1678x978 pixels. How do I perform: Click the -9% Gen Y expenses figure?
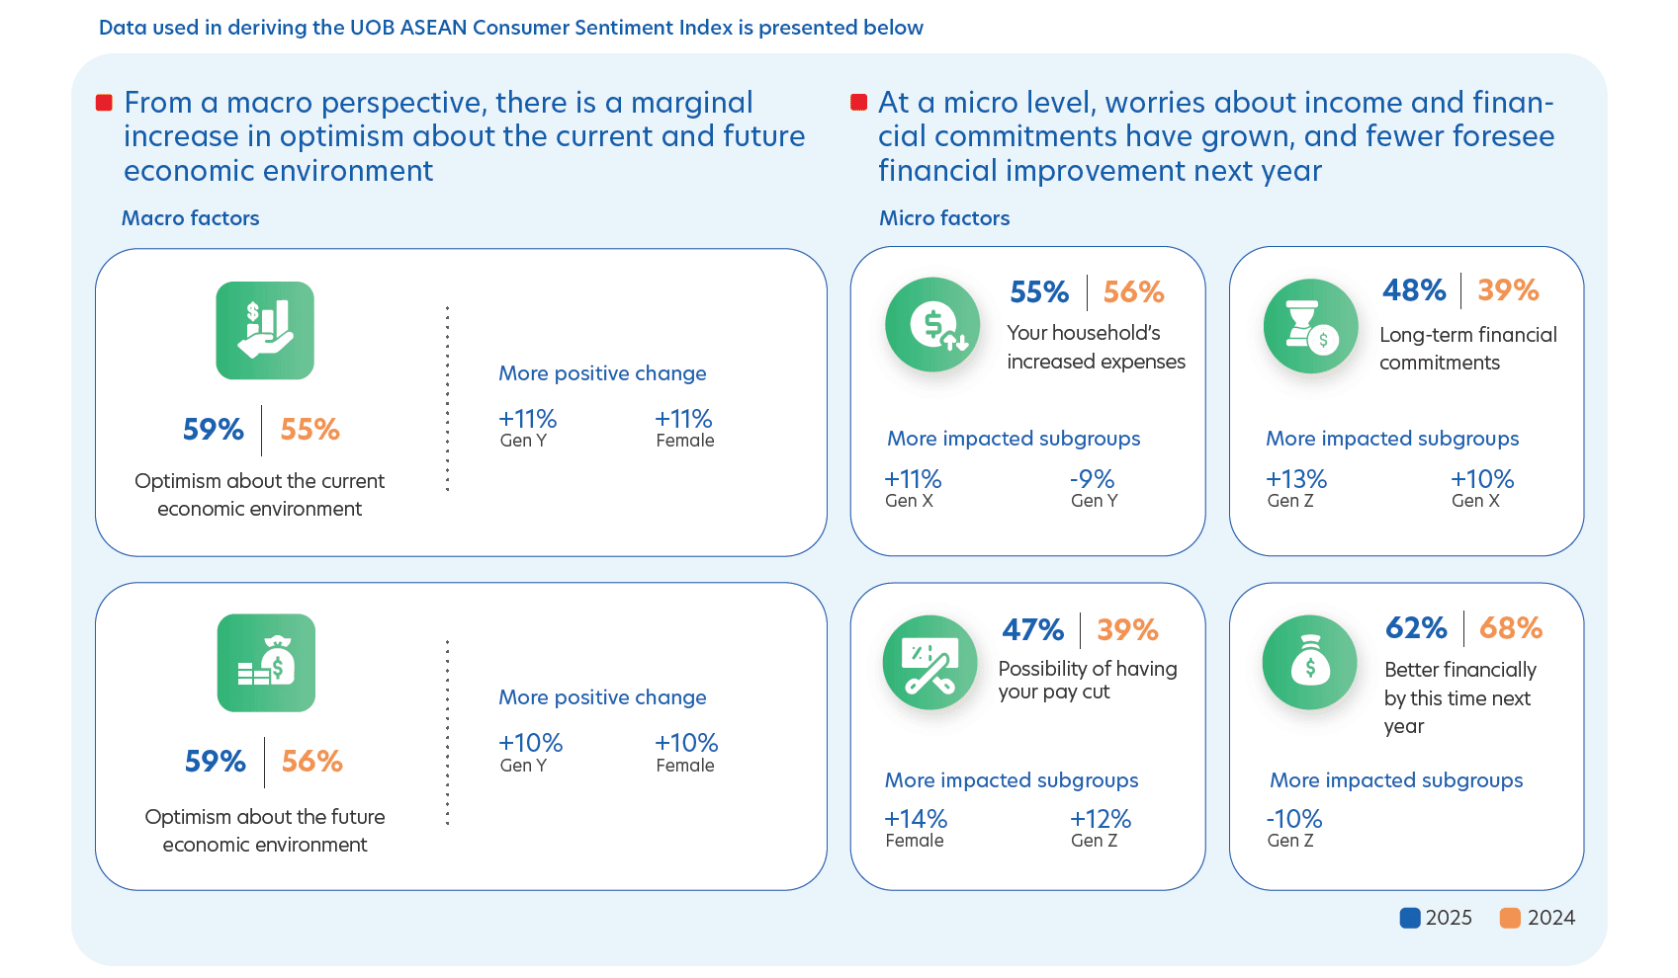coord(1092,480)
